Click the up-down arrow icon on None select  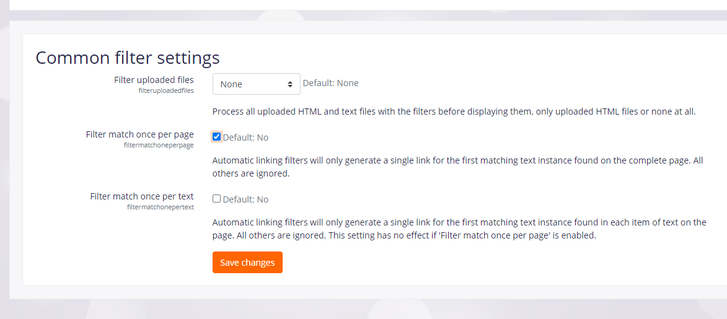tap(290, 84)
